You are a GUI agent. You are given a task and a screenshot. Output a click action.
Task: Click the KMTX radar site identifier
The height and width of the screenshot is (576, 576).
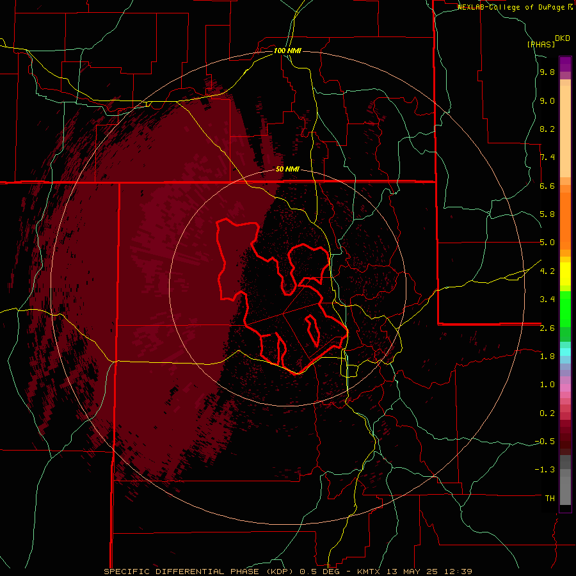coord(369,572)
